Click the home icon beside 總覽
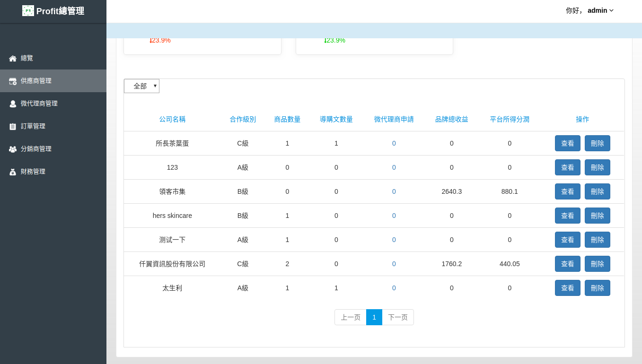This screenshot has height=364, width=642. tap(13, 59)
